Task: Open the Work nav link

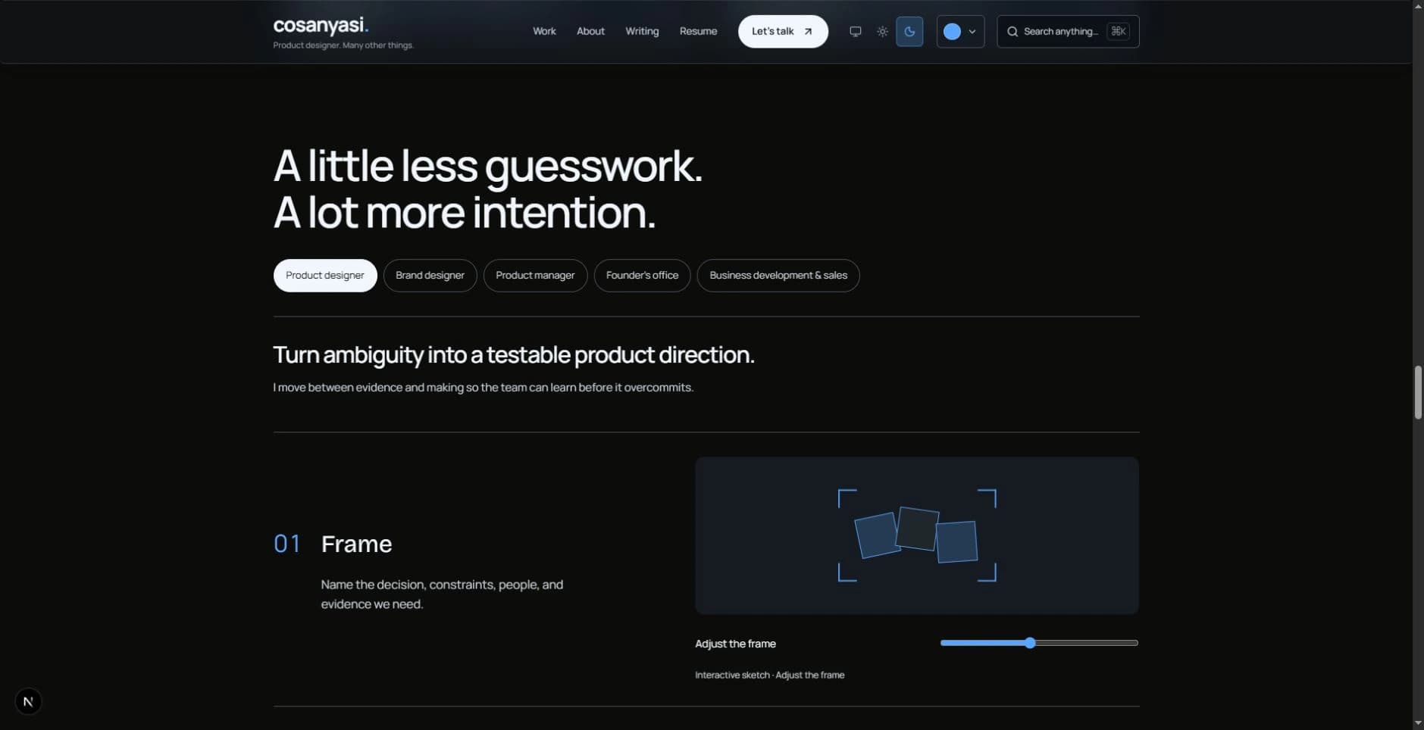Action: (544, 32)
